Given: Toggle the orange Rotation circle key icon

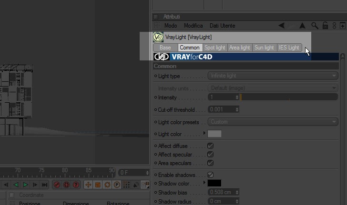Looking at the screenshot, I should (107, 185).
